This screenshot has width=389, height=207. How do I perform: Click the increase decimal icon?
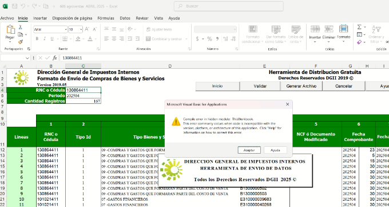(x=225, y=39)
